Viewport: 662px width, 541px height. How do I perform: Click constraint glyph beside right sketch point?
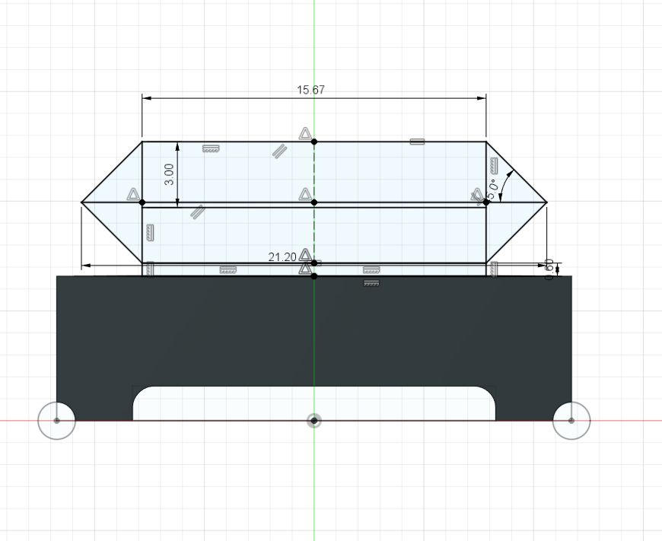477,196
